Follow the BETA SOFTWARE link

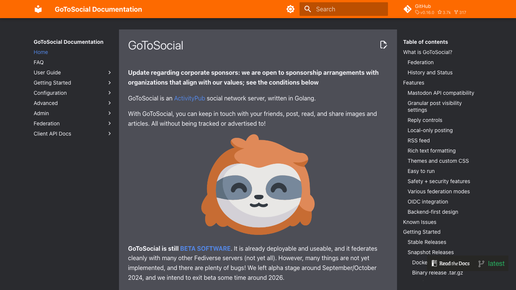click(205, 248)
